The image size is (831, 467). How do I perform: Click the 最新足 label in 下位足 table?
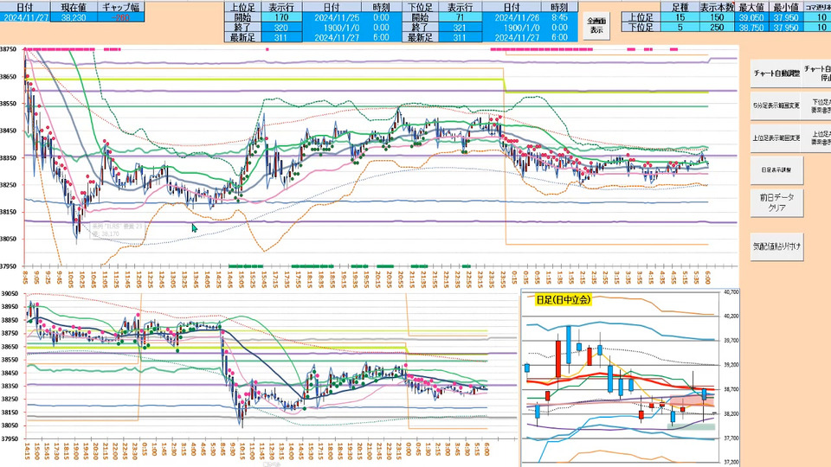(x=420, y=37)
